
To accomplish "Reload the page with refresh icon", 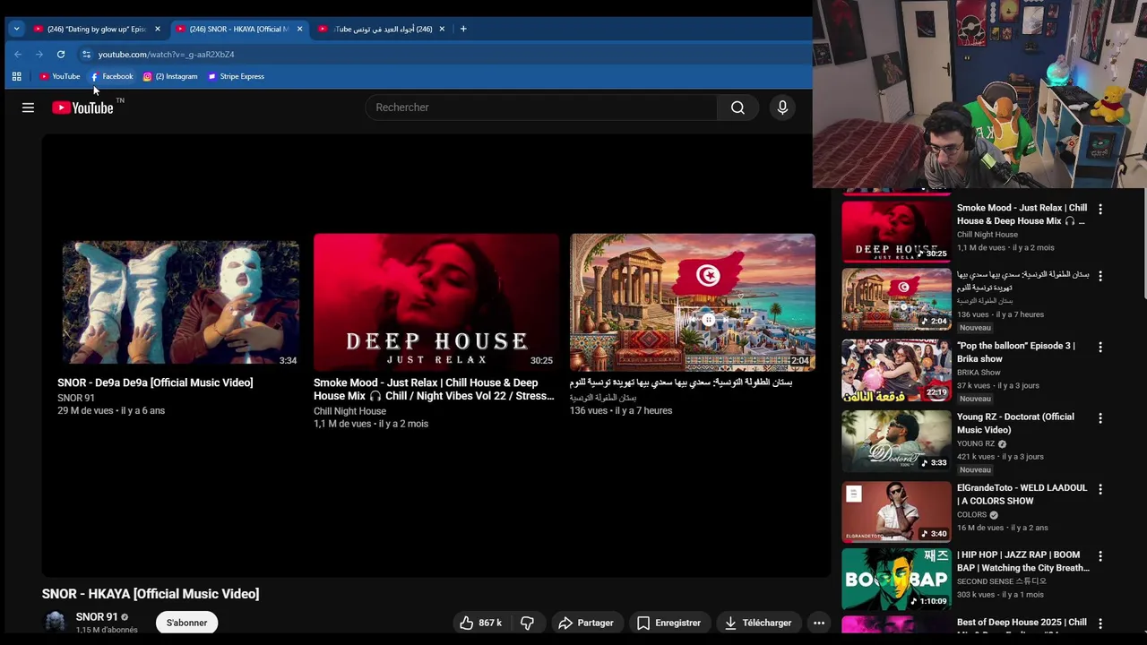I will pyautogui.click(x=61, y=54).
